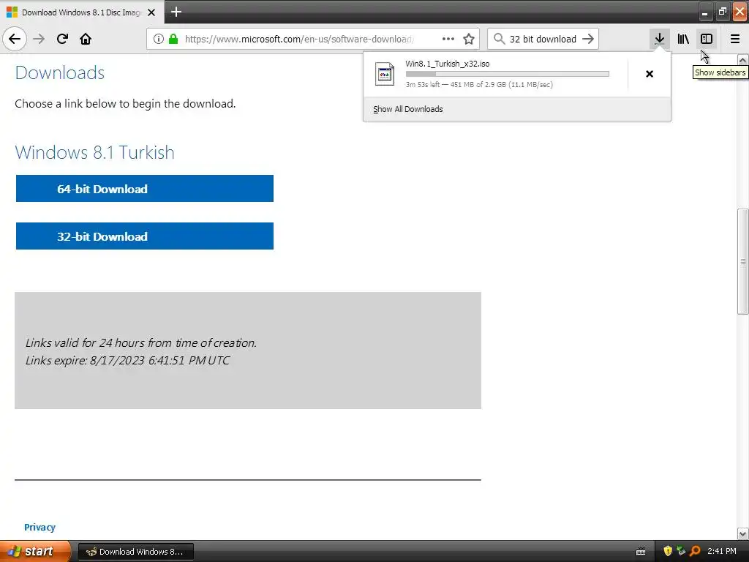Show sidebars toolbar button
749x562 pixels.
click(x=707, y=39)
